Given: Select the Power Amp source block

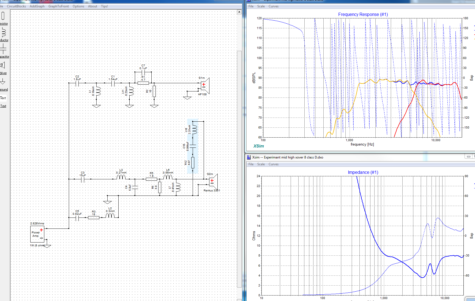Looking at the screenshot, I should point(37,234).
